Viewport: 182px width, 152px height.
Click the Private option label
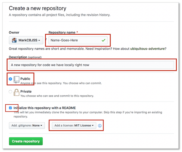[x=26, y=92]
